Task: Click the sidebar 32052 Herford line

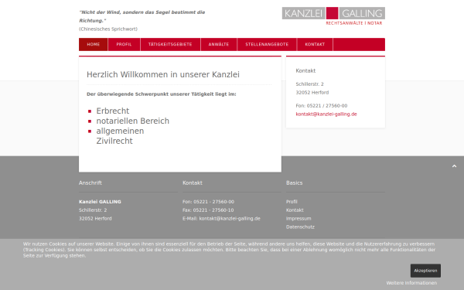Action: [x=312, y=93]
